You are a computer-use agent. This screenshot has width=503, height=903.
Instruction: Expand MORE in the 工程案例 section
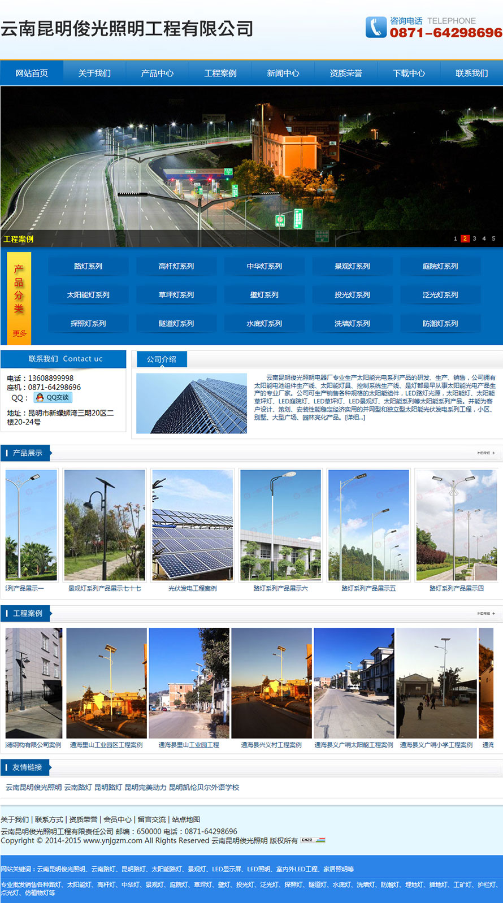[x=485, y=613]
